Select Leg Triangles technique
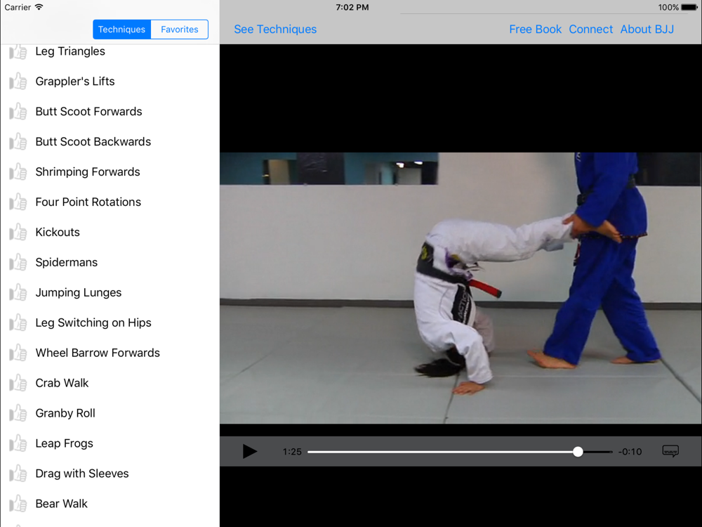 coord(70,51)
